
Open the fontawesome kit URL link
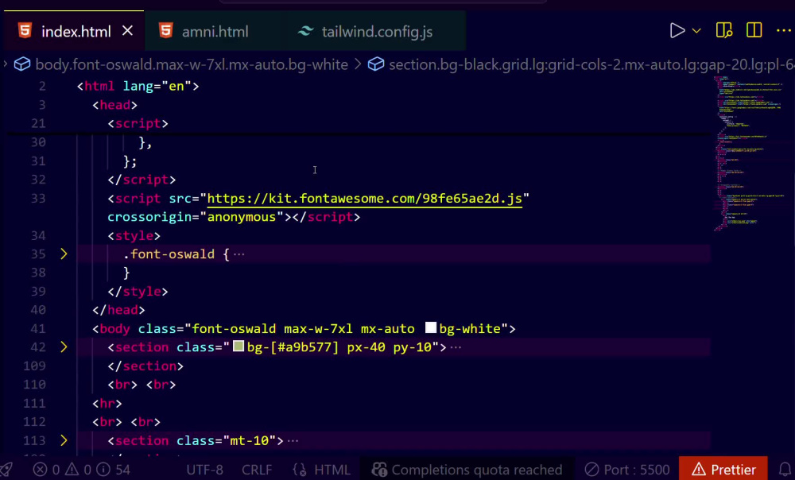coord(365,199)
